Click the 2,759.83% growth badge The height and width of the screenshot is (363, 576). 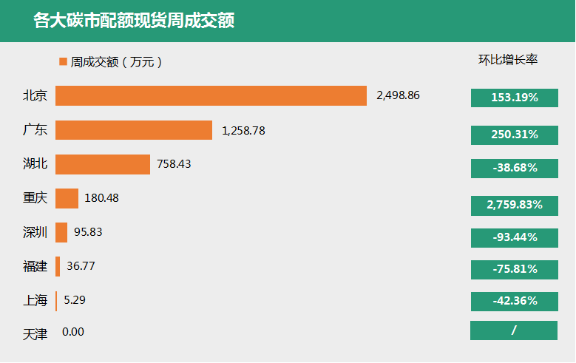click(515, 206)
